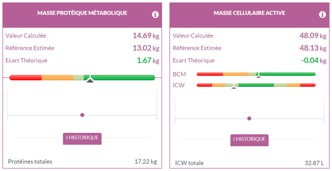Click the BCM gauge marker
Viewport: 332px width, 171px height.
[x=258, y=75]
